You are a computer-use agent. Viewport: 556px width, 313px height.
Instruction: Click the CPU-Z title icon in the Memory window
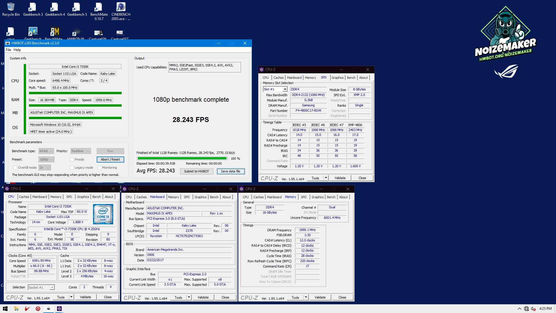242,189
